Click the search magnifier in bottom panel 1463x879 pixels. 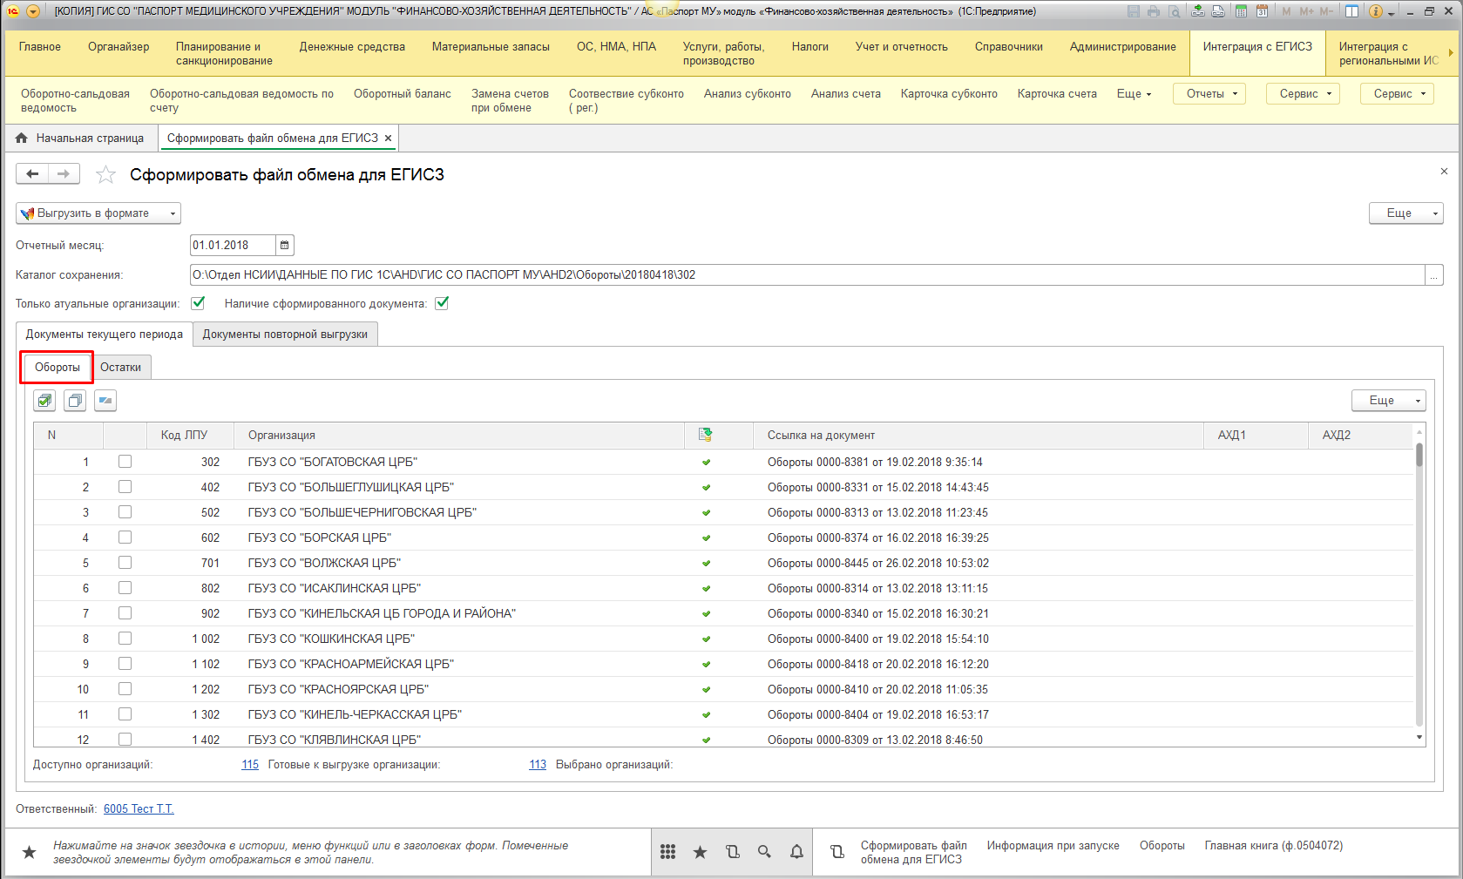pos(764,852)
